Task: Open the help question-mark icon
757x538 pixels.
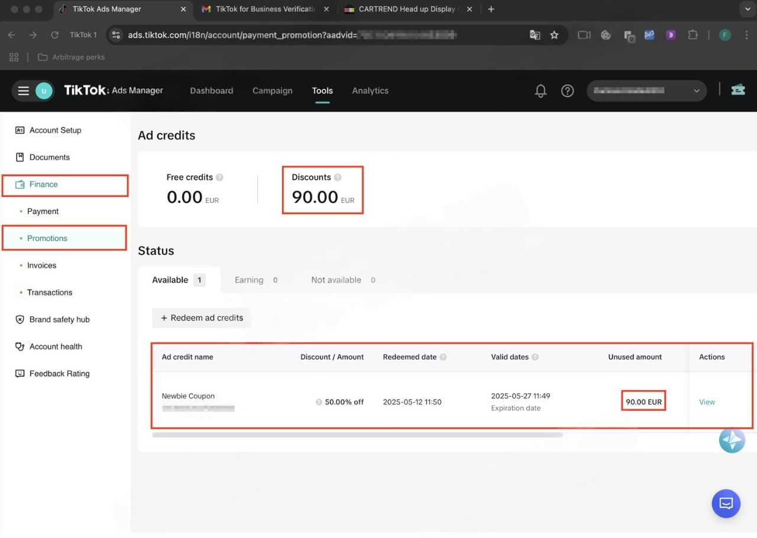Action: pos(568,91)
